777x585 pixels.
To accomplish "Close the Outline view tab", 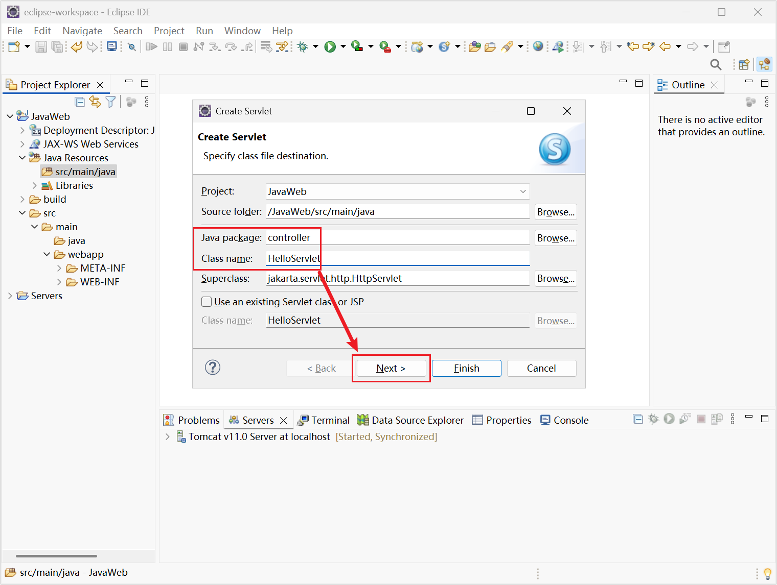I will tap(715, 85).
